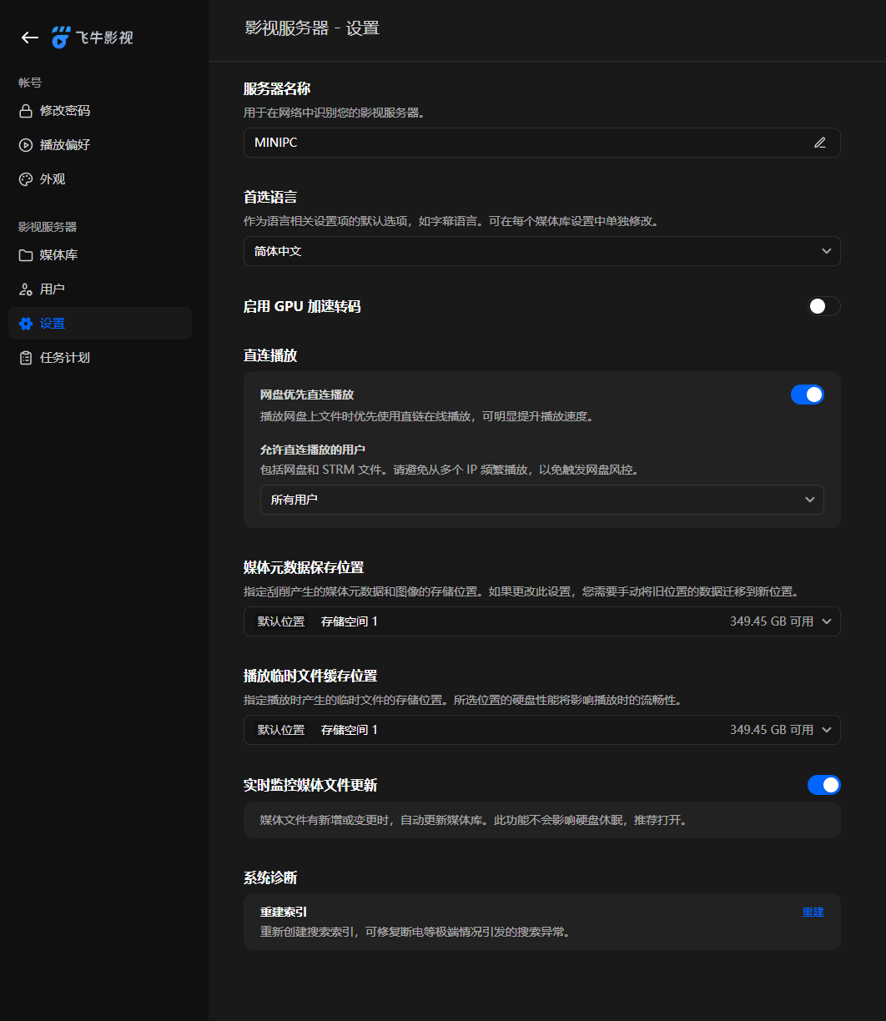
Task: Click the palette icon beside 外观
Action: [26, 179]
